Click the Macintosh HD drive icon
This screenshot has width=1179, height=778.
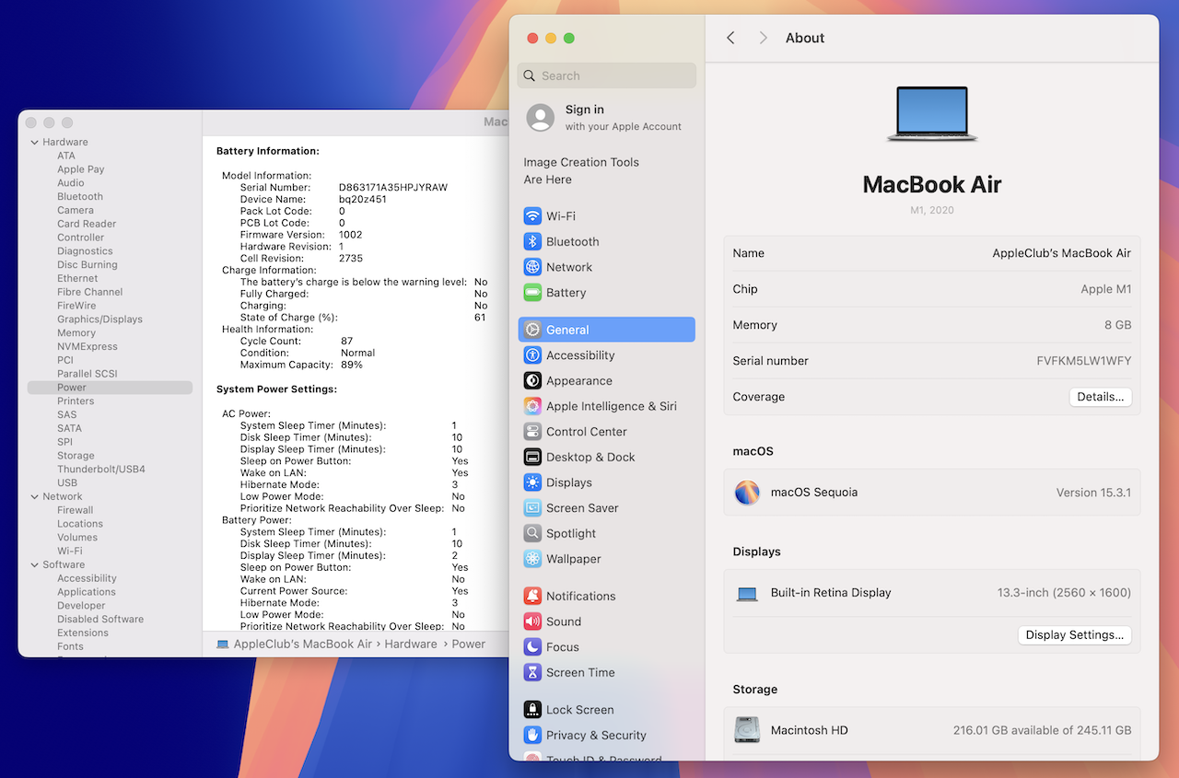pos(747,730)
